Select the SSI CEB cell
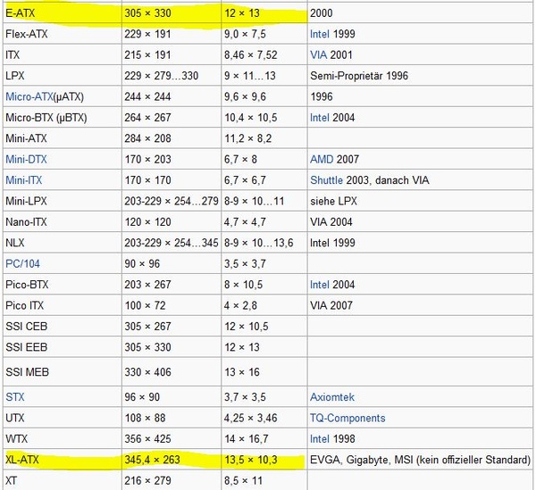This screenshot has width=536, height=490. coord(63,326)
